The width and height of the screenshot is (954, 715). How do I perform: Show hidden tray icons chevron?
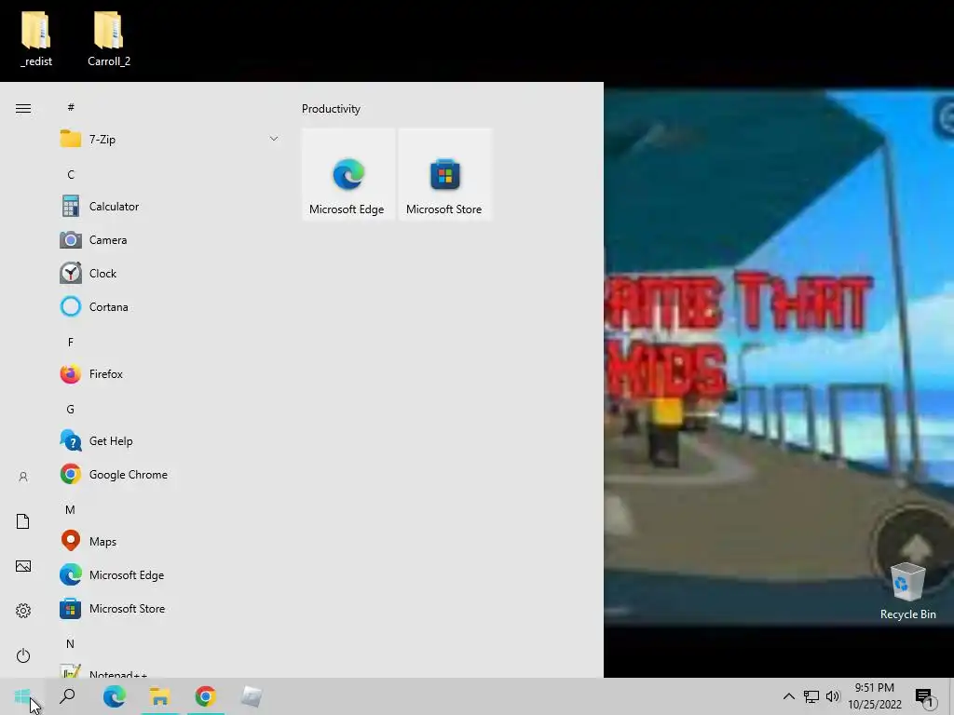(788, 696)
